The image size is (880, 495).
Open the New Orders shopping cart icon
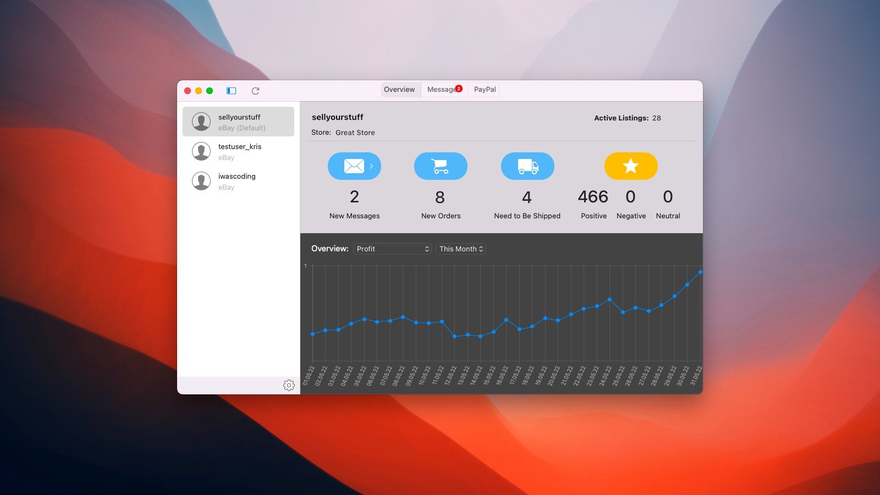441,166
